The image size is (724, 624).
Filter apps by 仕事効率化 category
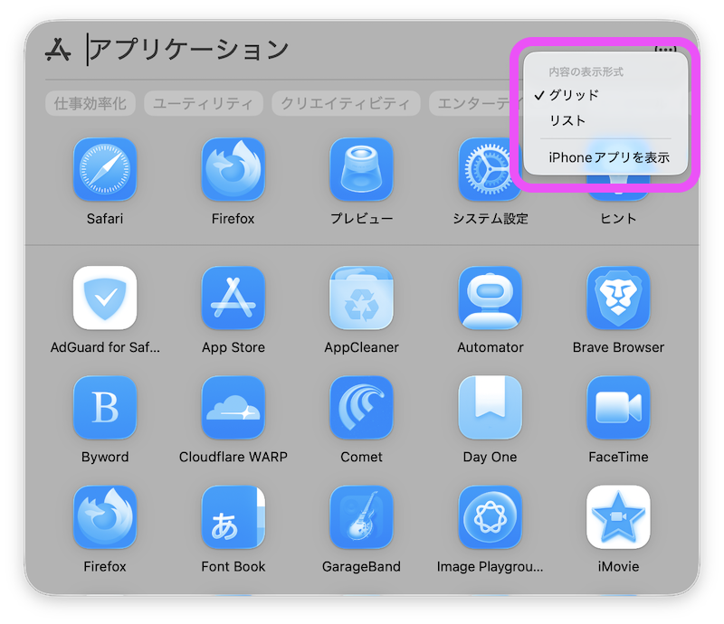click(x=90, y=103)
